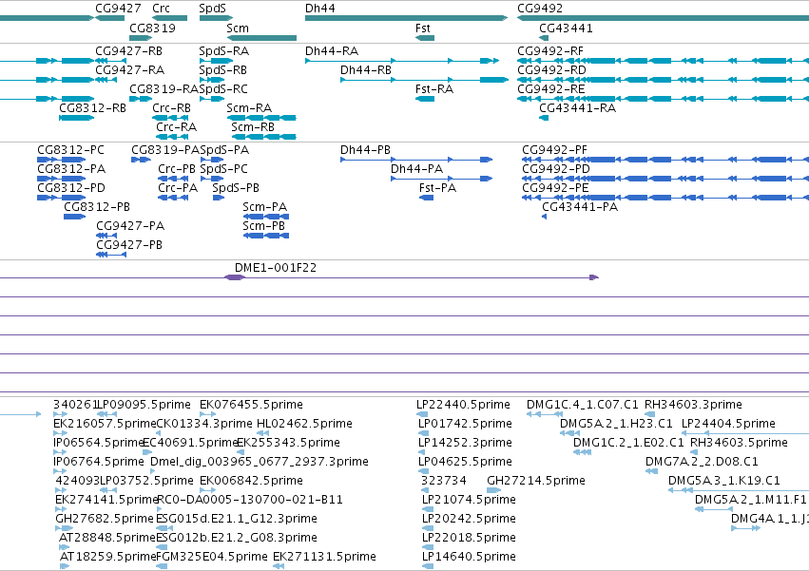Select protein SpdS-PB
The width and height of the screenshot is (809, 571).
pos(219,198)
